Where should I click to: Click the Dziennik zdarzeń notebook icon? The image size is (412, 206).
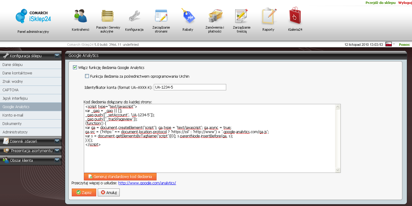point(6,141)
